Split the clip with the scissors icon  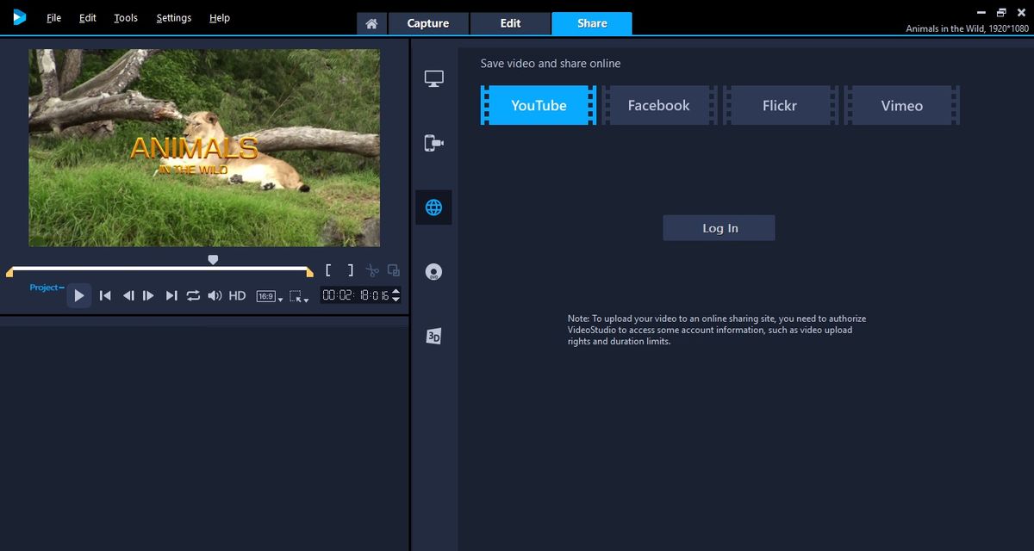[x=373, y=270]
